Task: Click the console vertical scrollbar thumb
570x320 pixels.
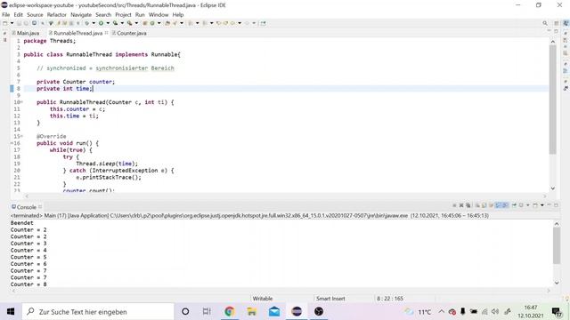Action: 557,246
